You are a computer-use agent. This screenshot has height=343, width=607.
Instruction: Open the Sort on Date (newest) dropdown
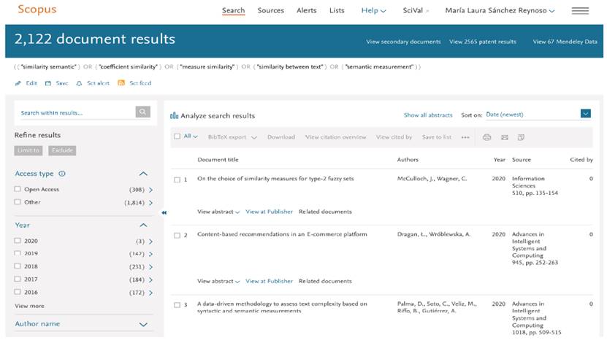537,115
